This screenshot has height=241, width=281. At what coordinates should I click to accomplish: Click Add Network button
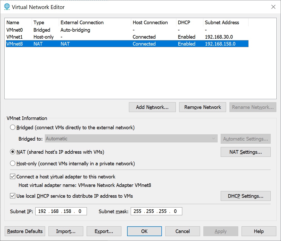click(x=152, y=107)
